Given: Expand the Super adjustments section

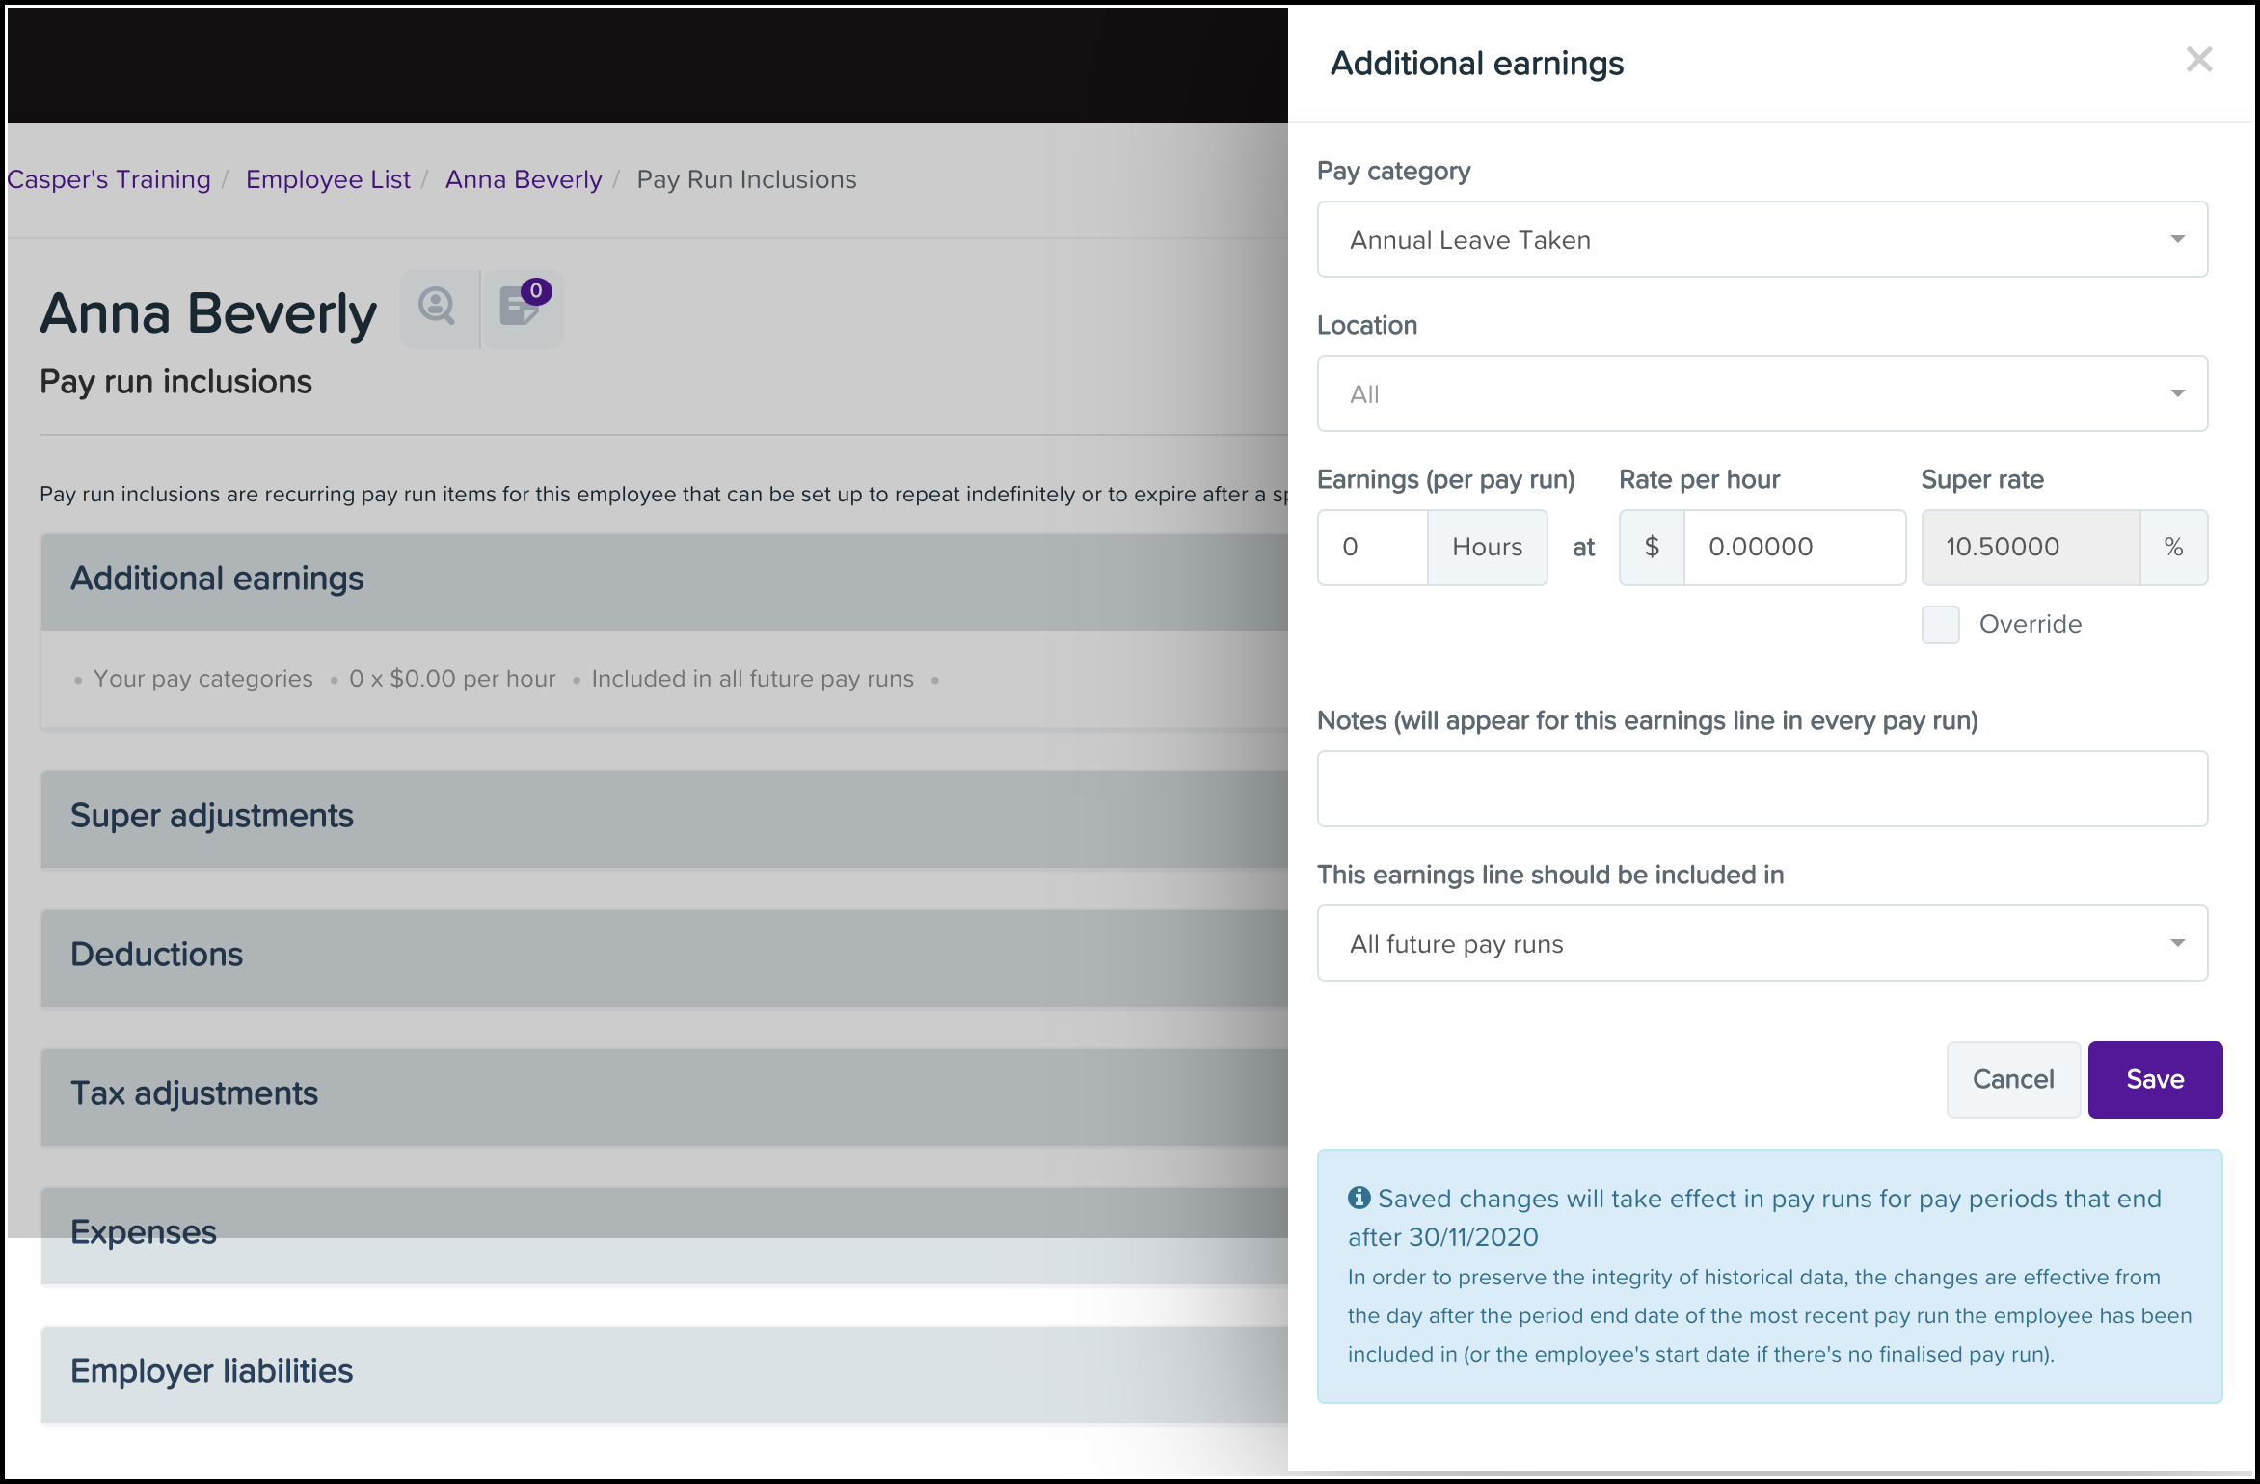Looking at the screenshot, I should (x=212, y=816).
